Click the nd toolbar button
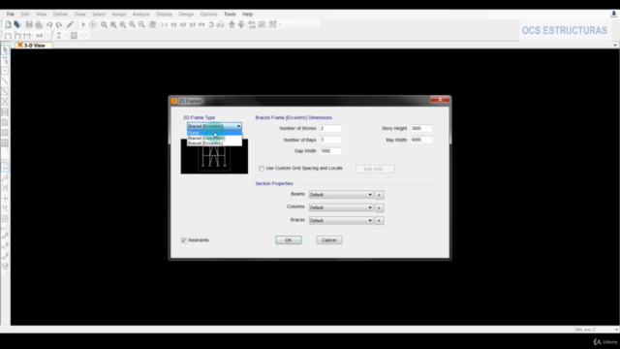Screen dimensions: 620x349 tap(39, 36)
